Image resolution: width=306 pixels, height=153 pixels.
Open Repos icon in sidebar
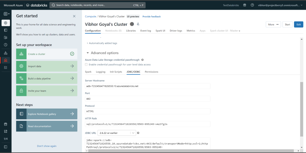pos(6,38)
